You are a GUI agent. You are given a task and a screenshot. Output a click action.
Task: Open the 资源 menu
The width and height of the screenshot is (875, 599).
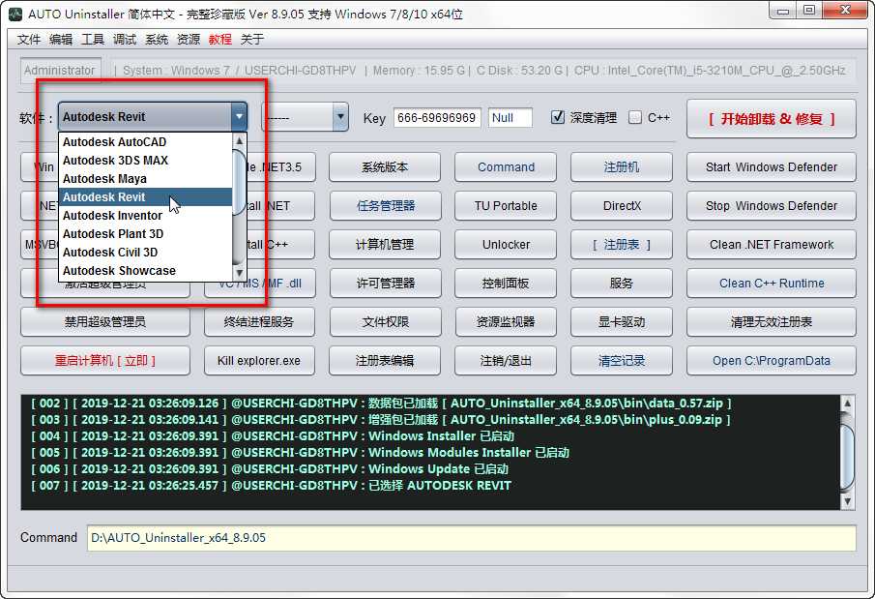[189, 39]
